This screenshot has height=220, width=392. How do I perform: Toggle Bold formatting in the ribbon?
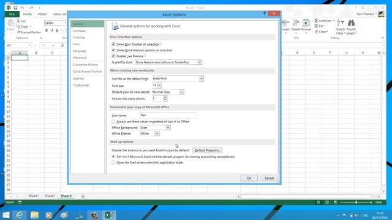pos(47,31)
